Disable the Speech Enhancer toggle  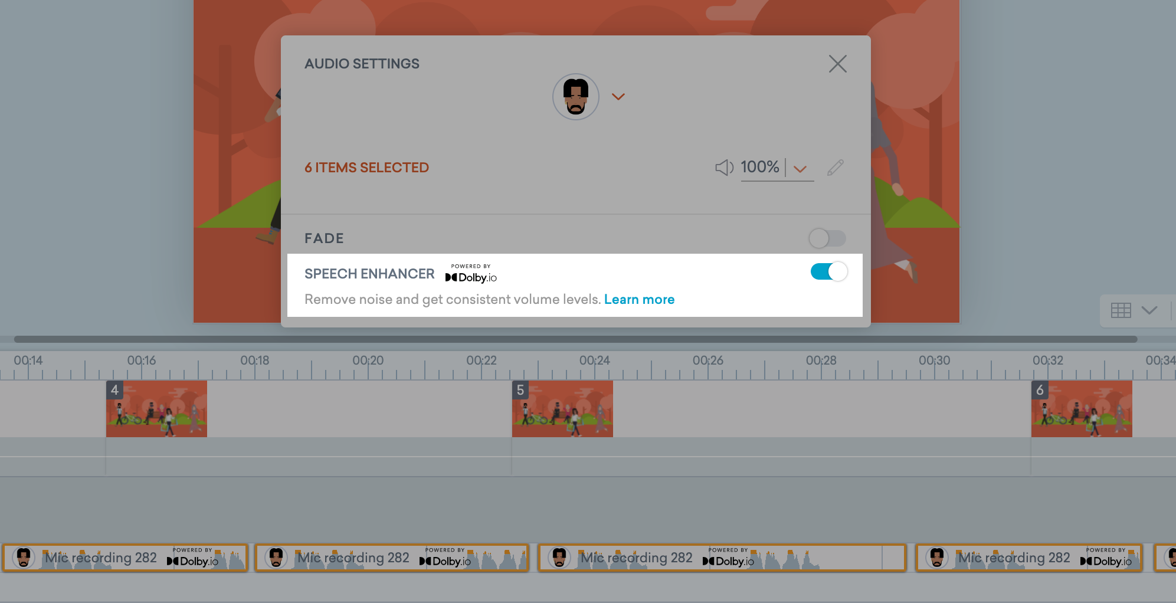pos(828,271)
